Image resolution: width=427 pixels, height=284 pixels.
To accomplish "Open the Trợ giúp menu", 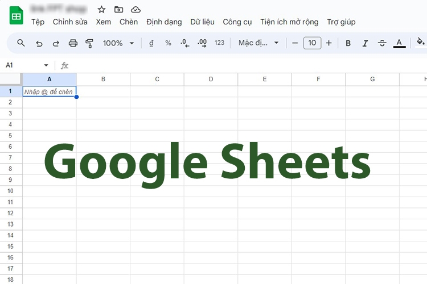I will pyautogui.click(x=341, y=22).
